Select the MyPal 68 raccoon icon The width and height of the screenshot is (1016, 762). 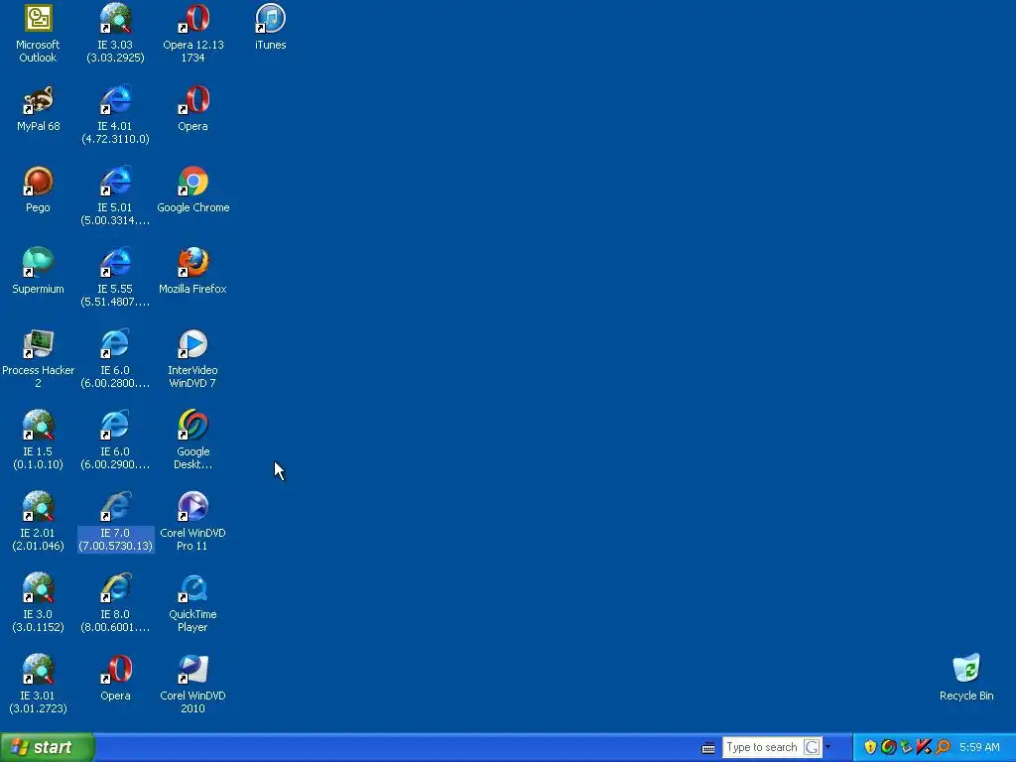(38, 100)
